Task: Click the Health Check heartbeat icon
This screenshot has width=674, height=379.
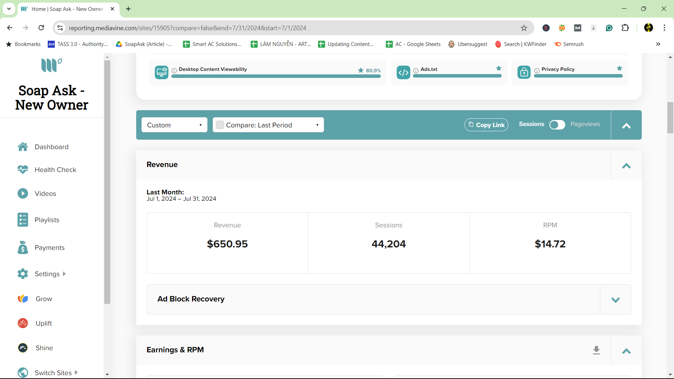Action: (x=23, y=169)
